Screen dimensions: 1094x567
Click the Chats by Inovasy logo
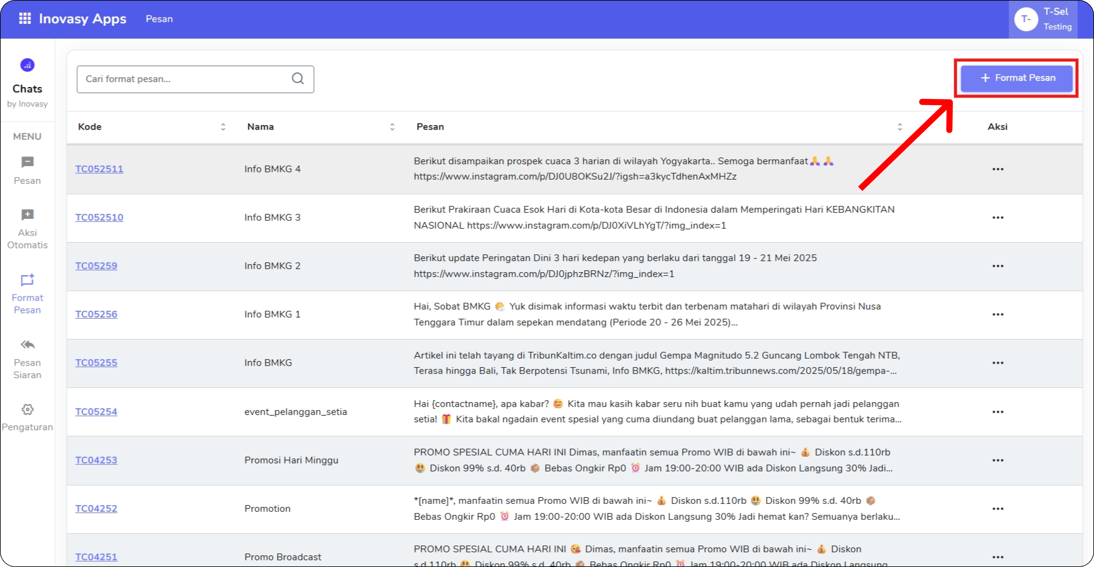coord(27,65)
